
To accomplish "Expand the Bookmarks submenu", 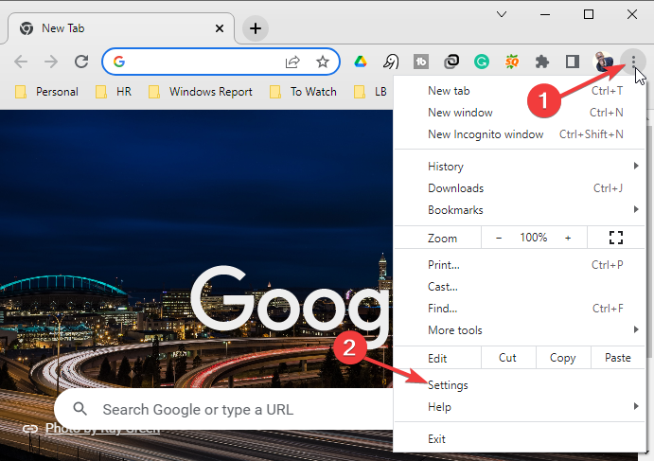I will (520, 210).
